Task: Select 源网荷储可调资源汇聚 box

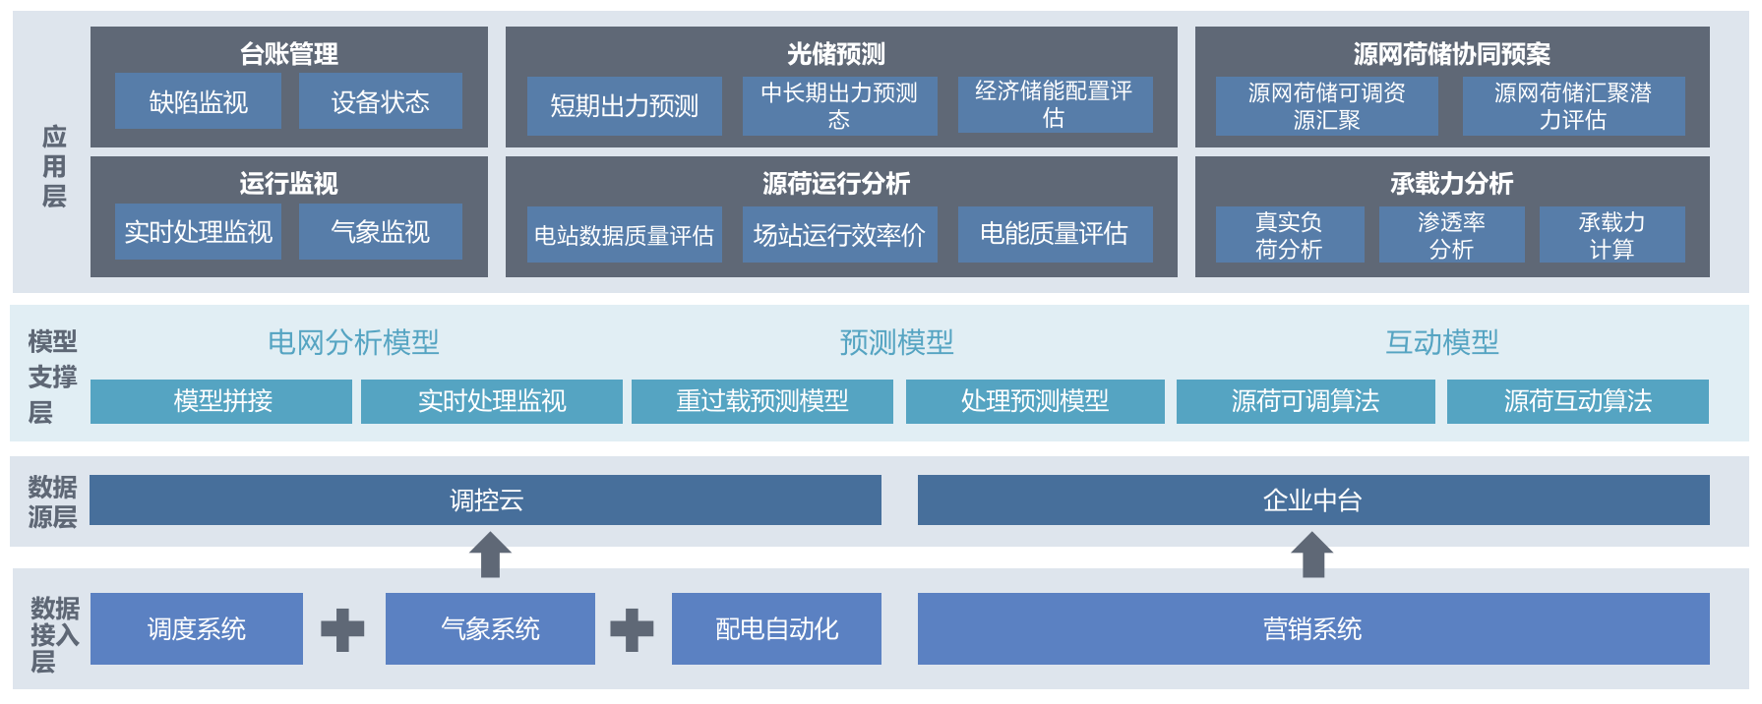Action: coord(1326,105)
